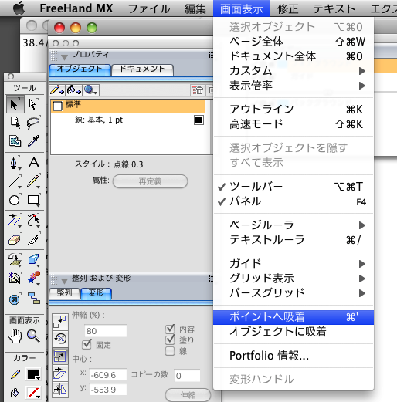Pick the Pencil tool
This screenshot has width=397, height=402.
tap(33, 181)
